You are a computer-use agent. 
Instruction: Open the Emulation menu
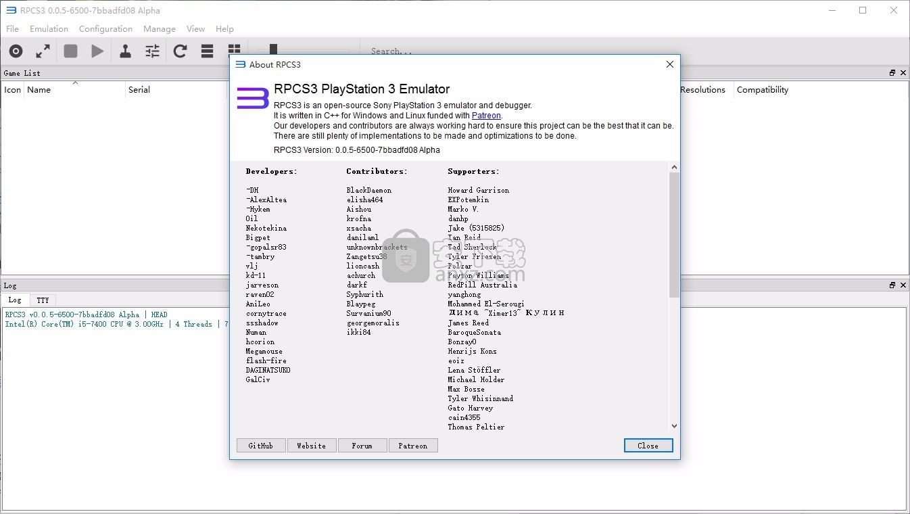click(49, 28)
